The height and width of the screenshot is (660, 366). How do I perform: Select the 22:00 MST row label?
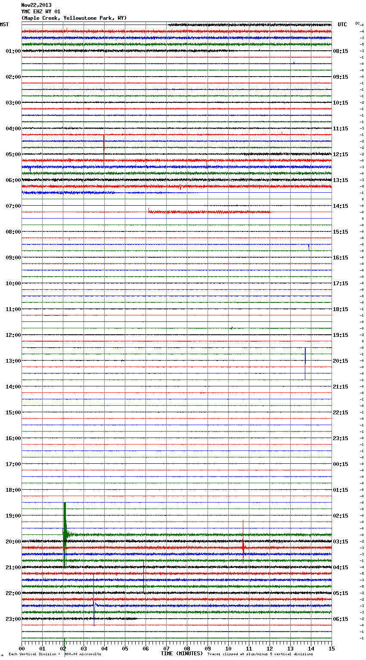(x=13, y=593)
